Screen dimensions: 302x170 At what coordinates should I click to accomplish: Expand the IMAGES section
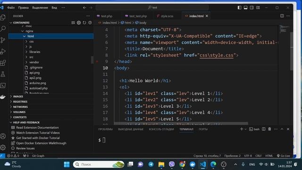pyautogui.click(x=11, y=96)
